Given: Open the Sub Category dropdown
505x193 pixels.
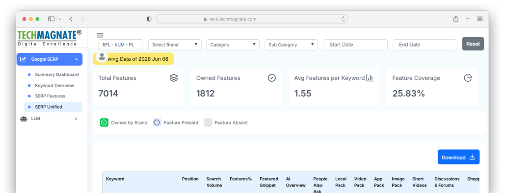Looking at the screenshot, I should tap(292, 45).
